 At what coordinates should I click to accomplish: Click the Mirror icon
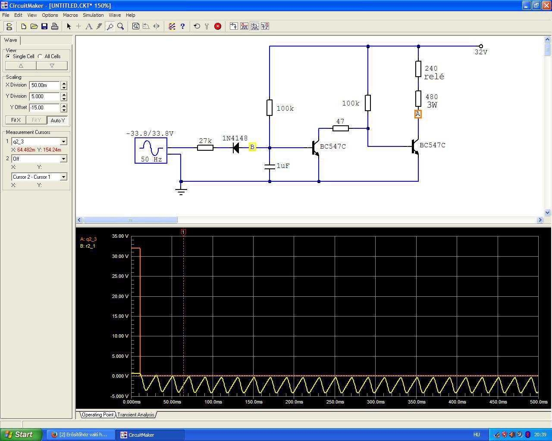(157, 26)
